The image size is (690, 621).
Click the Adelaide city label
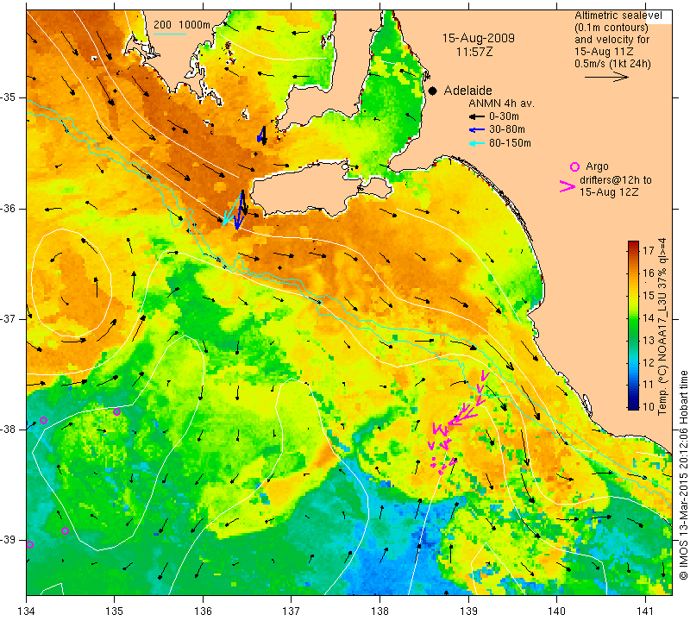pos(467,91)
